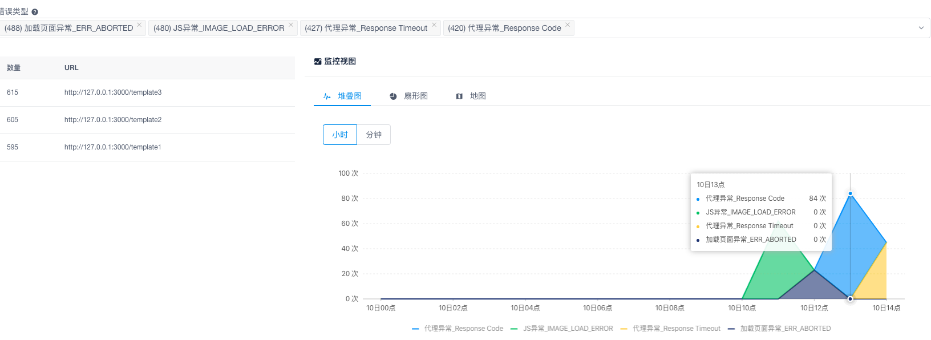931x340 pixels.
Task: Click the 10日10点 axis label
Action: coord(742,308)
